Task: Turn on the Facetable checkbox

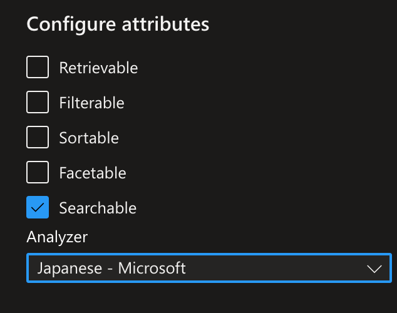Action: point(38,172)
